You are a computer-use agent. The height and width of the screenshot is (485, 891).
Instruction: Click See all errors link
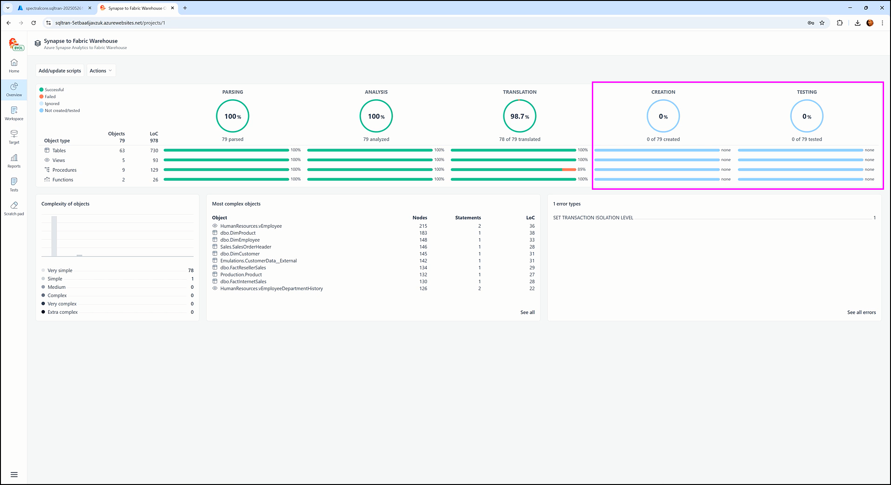click(x=861, y=312)
